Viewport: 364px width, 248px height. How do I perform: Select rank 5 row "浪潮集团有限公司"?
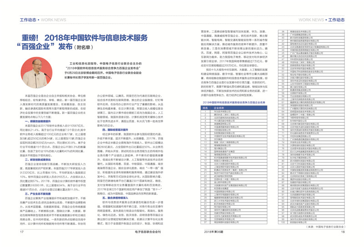234,124
